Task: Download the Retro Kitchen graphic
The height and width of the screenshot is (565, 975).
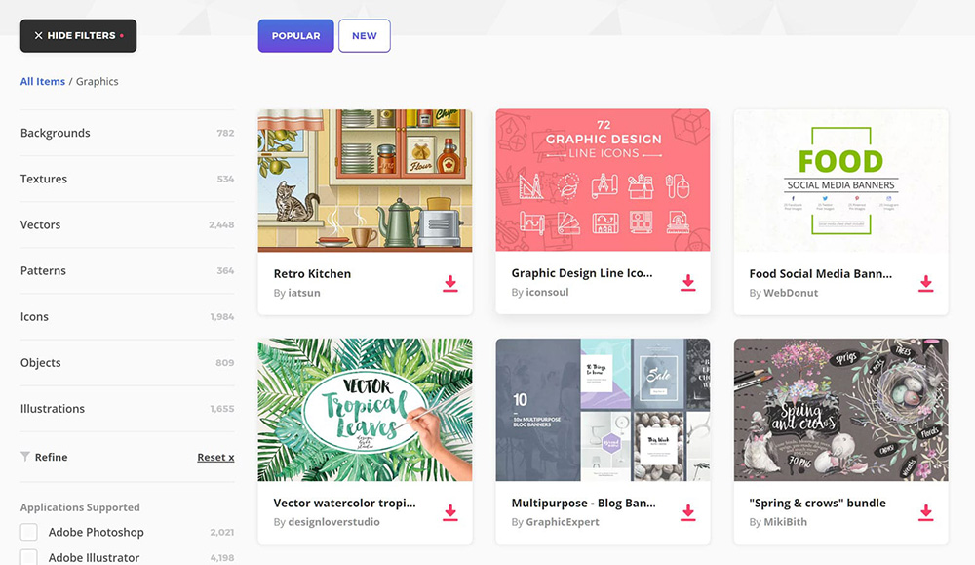Action: pyautogui.click(x=449, y=283)
